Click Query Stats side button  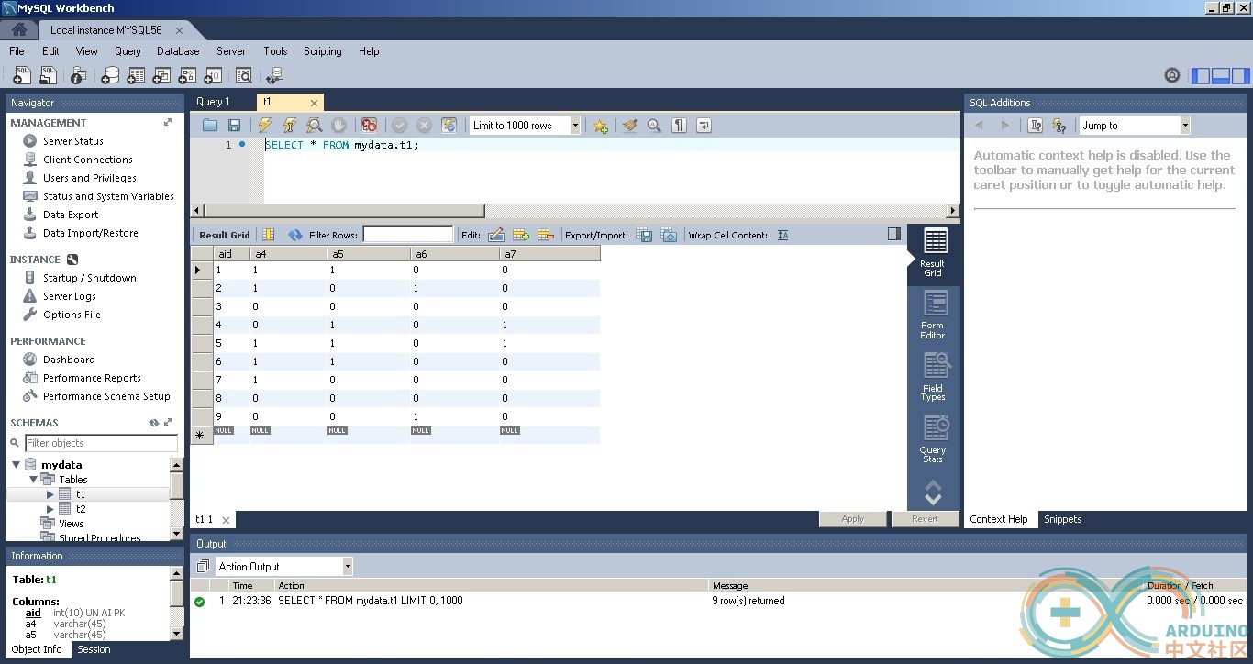pos(935,439)
